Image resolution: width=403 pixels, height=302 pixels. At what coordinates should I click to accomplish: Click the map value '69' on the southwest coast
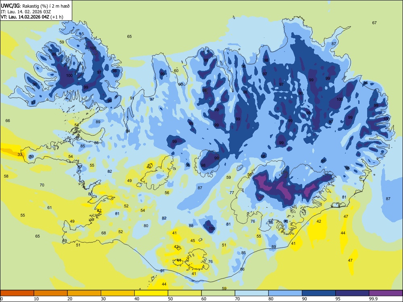click(x=64, y=241)
